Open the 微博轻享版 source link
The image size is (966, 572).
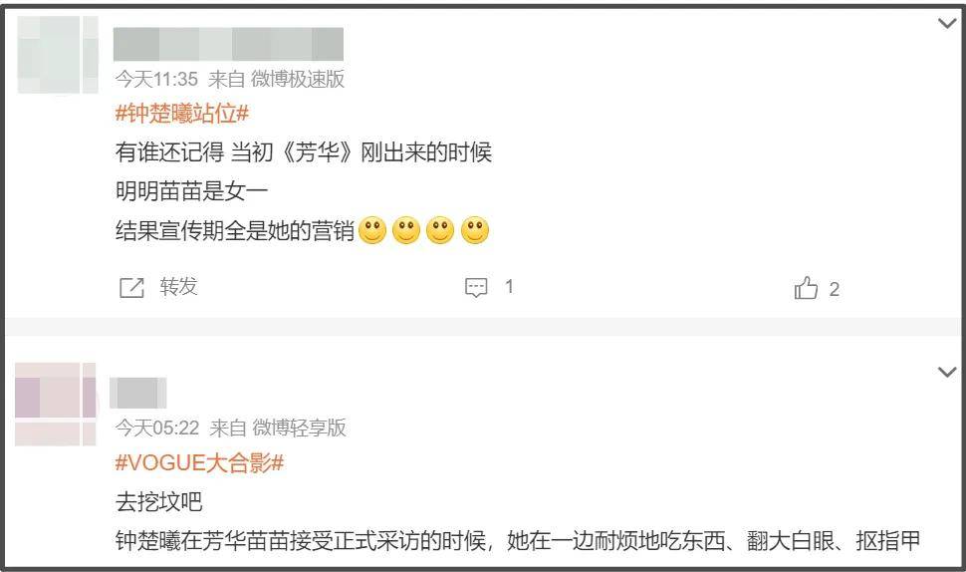pos(300,428)
